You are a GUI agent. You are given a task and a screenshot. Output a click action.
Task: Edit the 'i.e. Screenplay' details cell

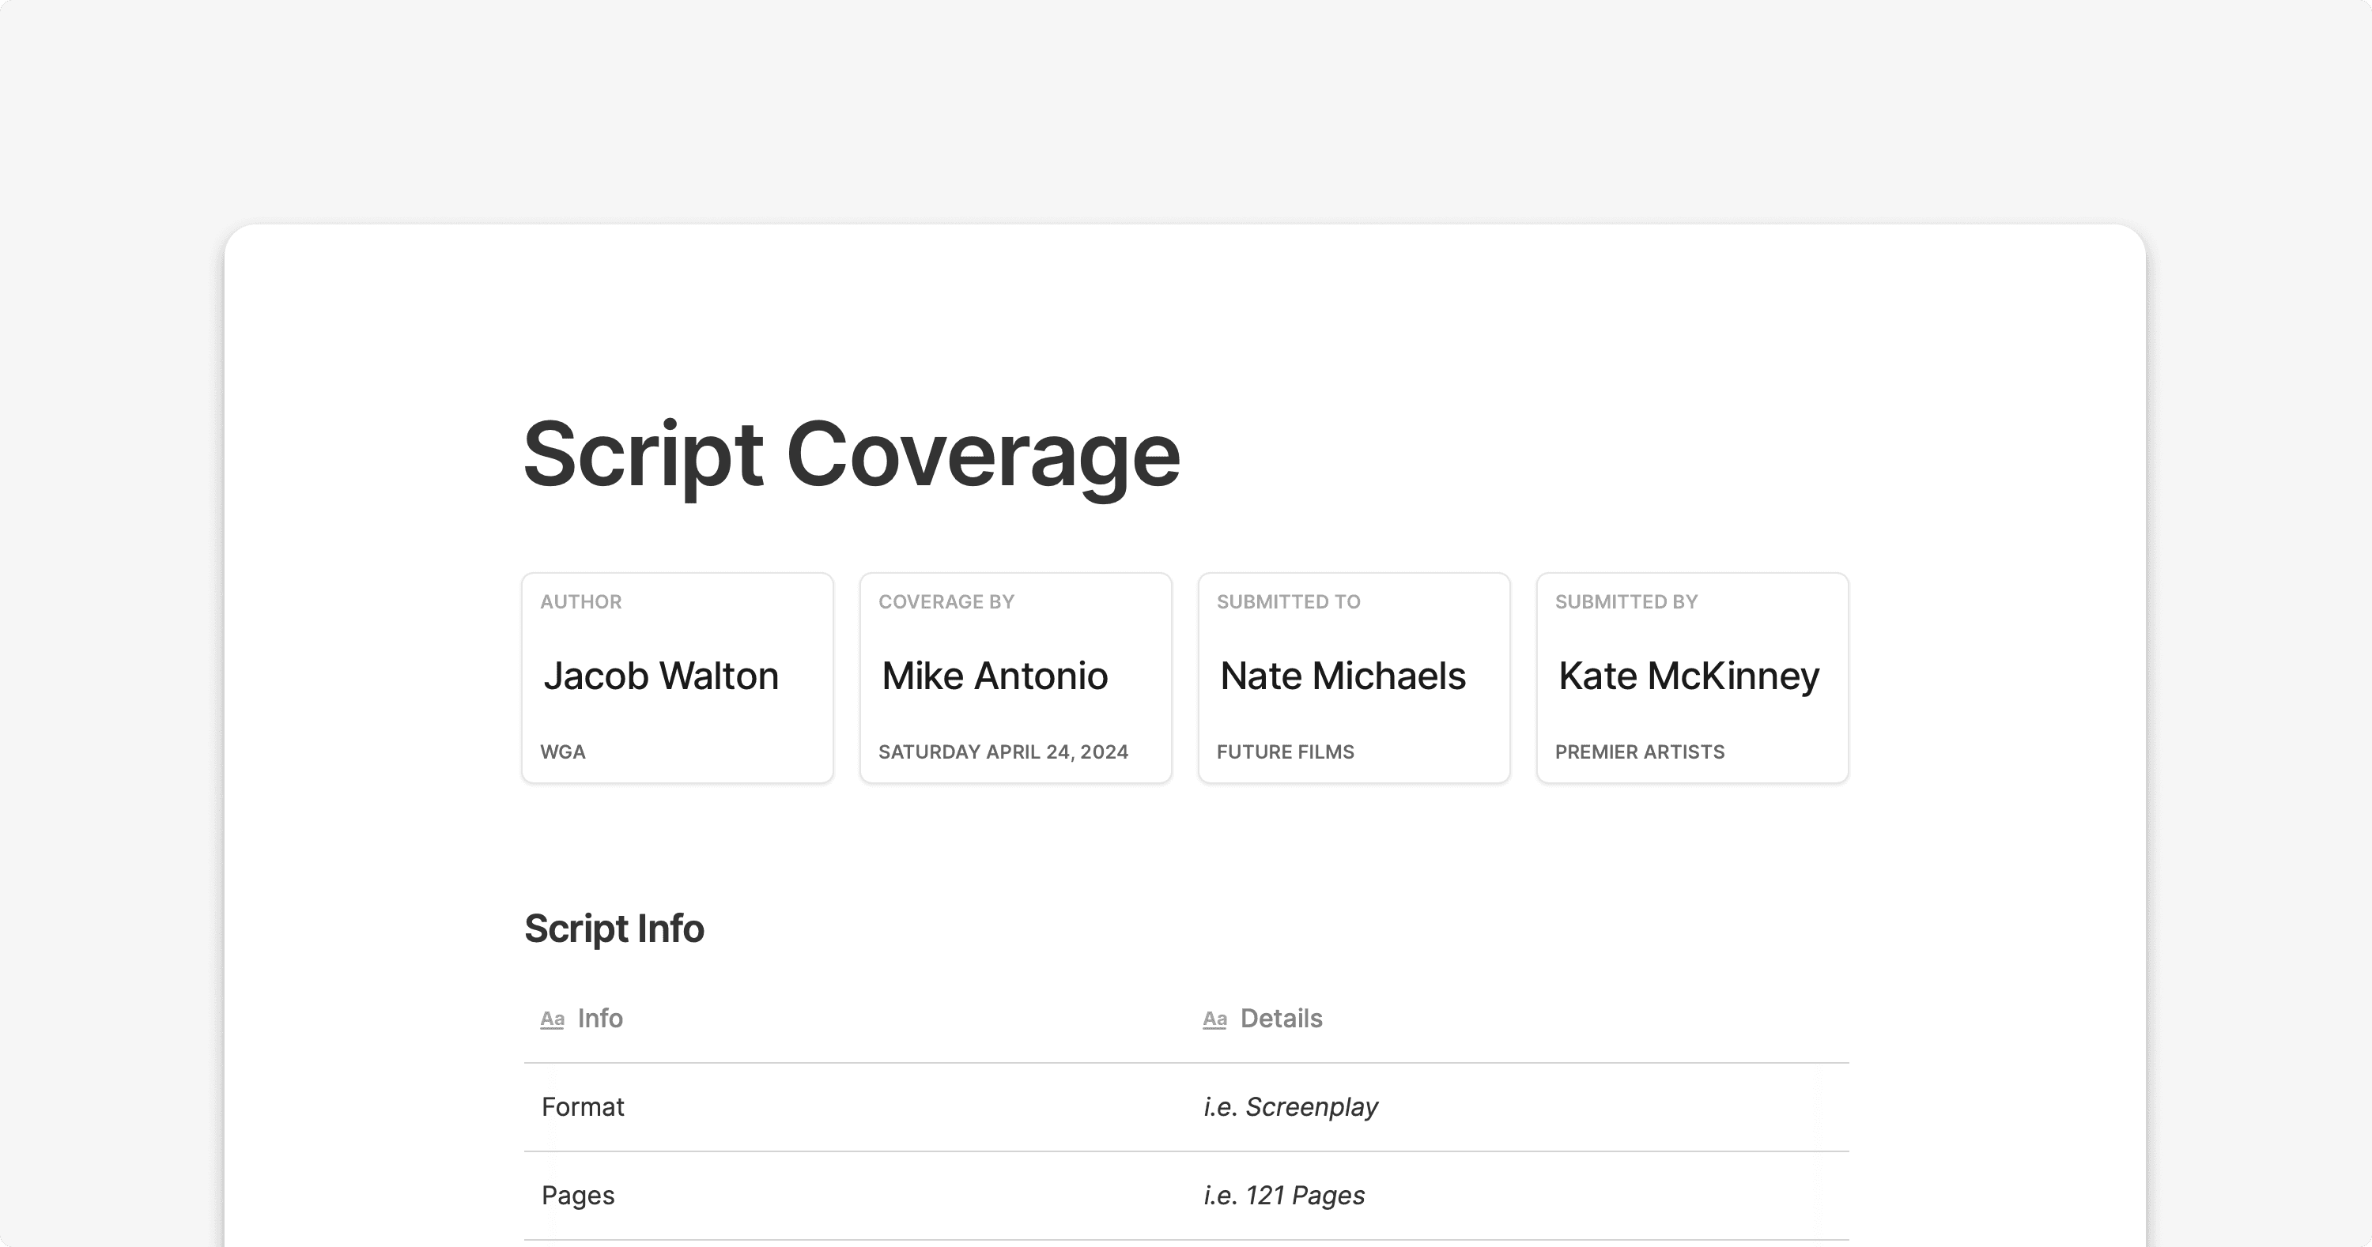point(1290,1107)
